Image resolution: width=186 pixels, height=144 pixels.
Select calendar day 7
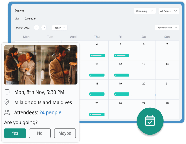click(x=167, y=50)
